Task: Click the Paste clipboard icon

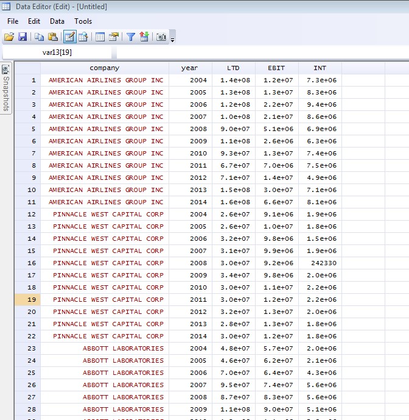Action: [x=53, y=37]
